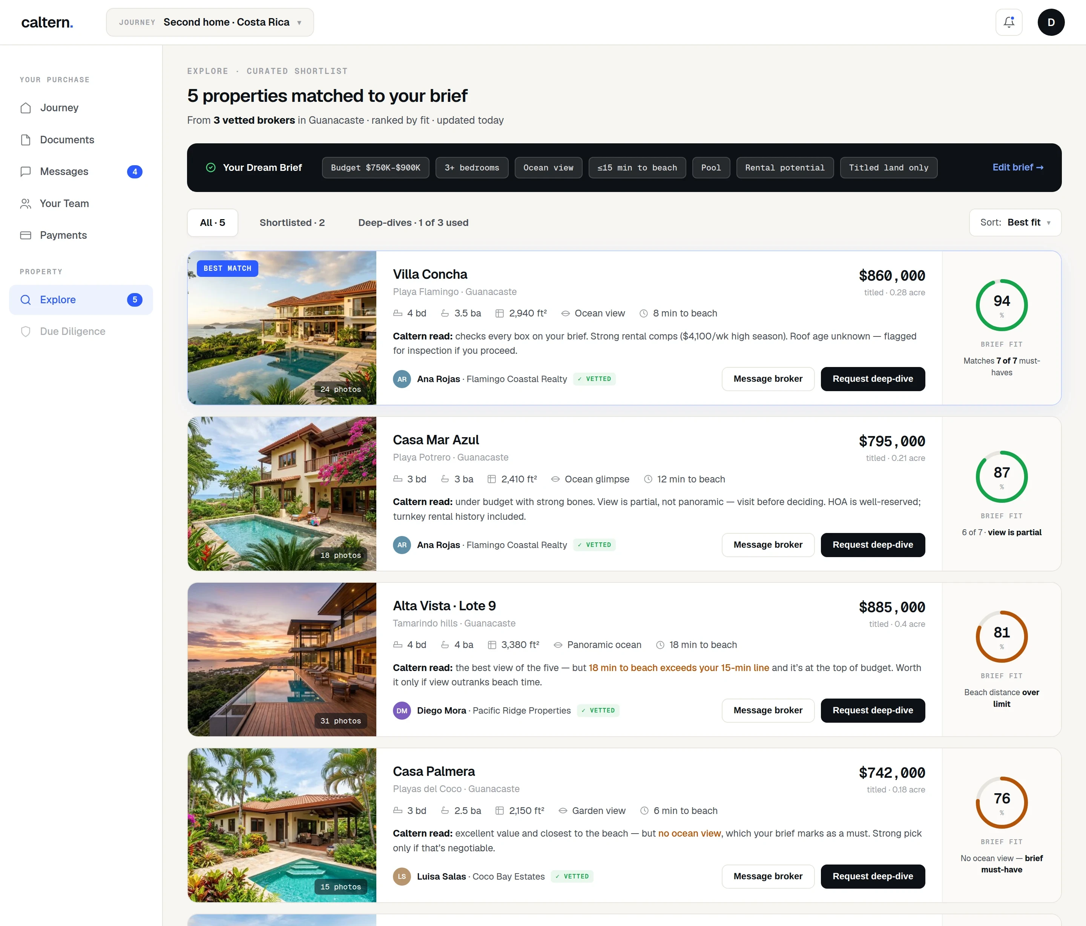Open Due Diligence in the sidebar
The width and height of the screenshot is (1086, 926).
[81, 332]
